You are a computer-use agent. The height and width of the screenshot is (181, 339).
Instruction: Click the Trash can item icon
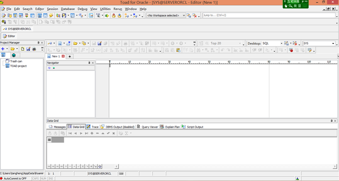coord(7,61)
